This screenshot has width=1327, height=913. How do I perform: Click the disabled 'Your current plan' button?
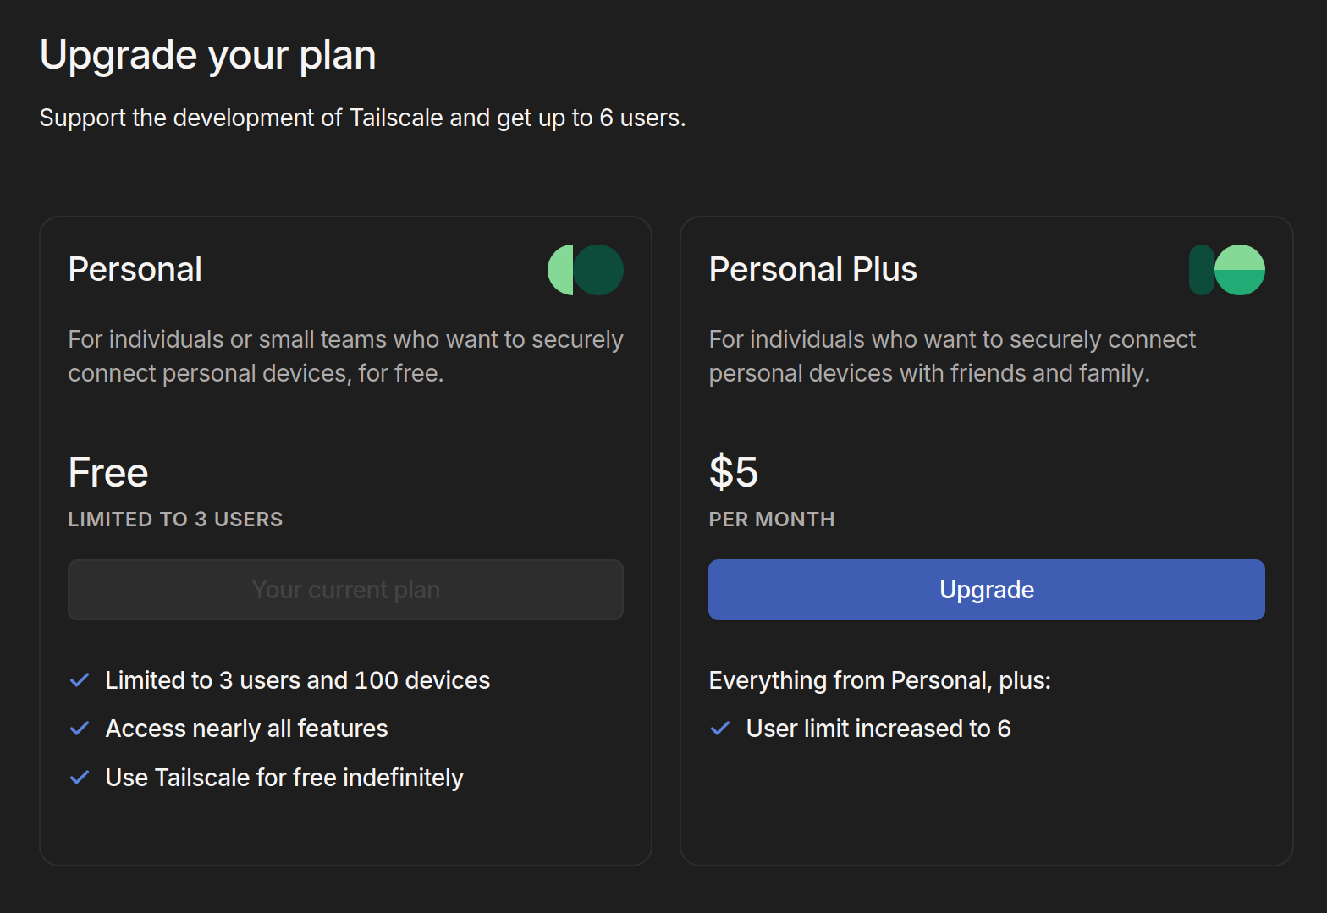pyautogui.click(x=345, y=590)
